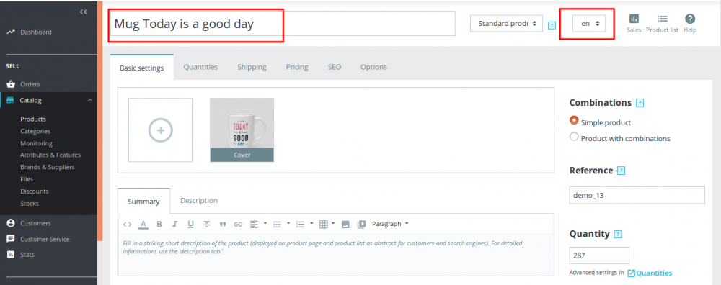Toggle italic formatting

coord(174,225)
